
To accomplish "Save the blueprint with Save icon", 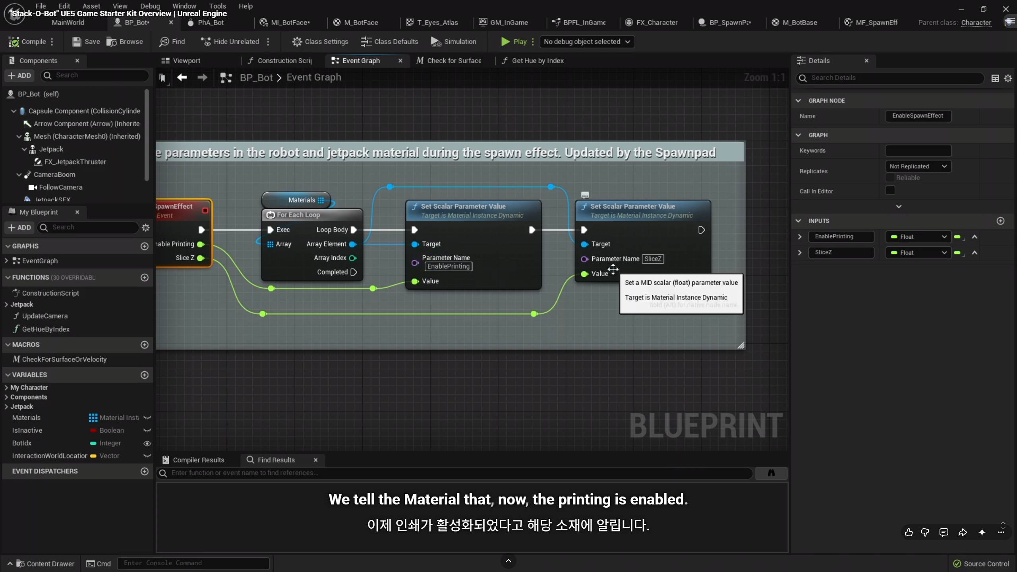I will [x=86, y=42].
